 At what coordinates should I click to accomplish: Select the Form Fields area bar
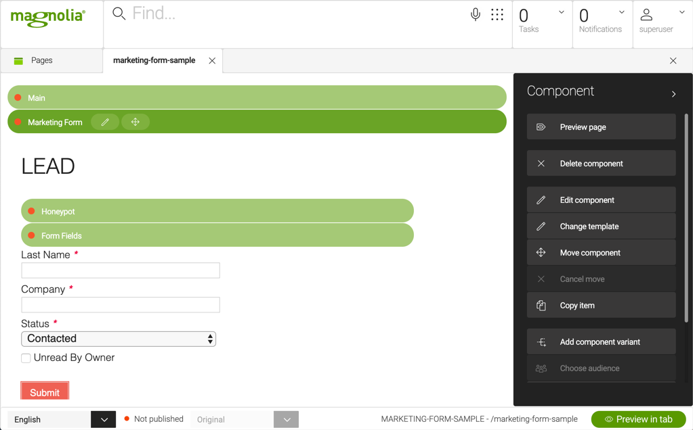[x=217, y=235]
